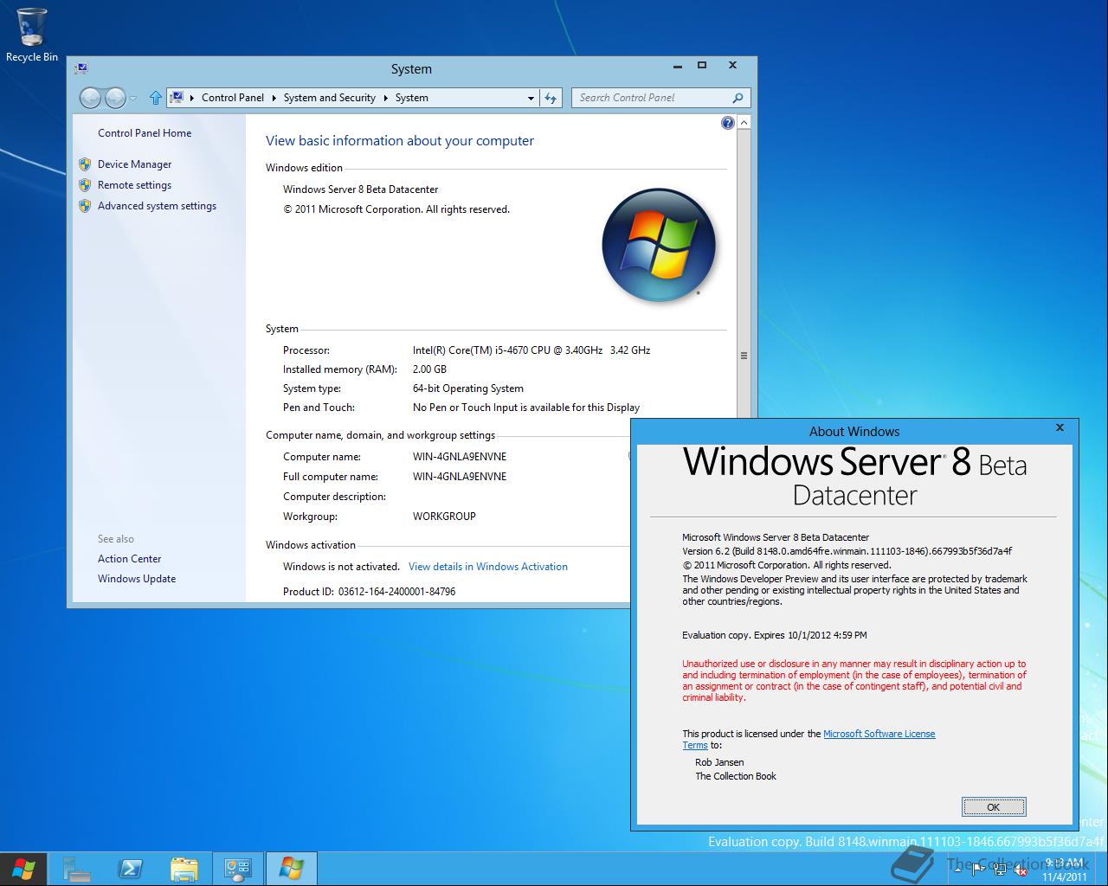Screen dimensions: 1108x886
Task: Click '64-bit Operating System' text
Action: click(467, 388)
